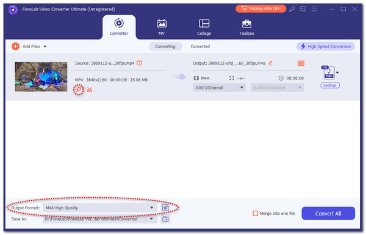This screenshot has width=366, height=235.
Task: Switch to the MV tab
Action: click(161, 27)
